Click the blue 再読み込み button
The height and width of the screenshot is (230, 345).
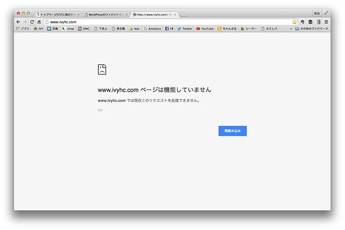[x=232, y=131]
